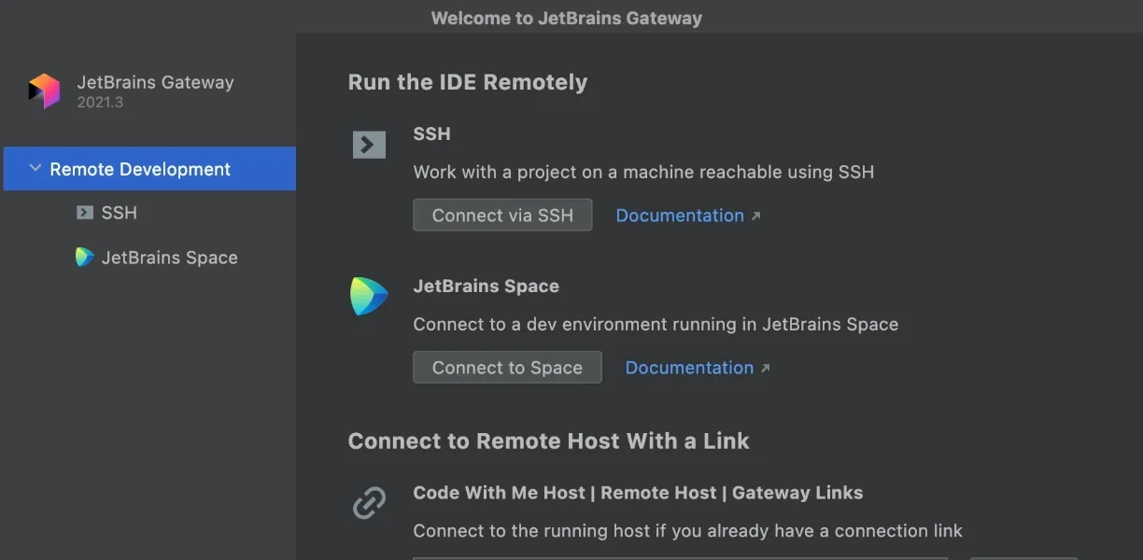Click the JetBrains Gateway logo icon

tap(44, 91)
